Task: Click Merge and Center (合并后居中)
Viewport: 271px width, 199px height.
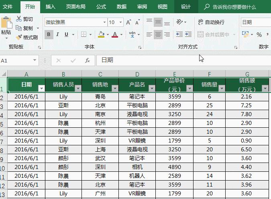Action: [213, 34]
